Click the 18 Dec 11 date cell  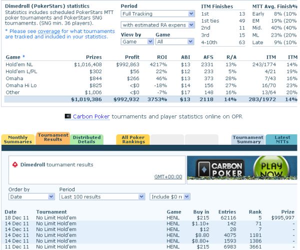(x=17, y=218)
